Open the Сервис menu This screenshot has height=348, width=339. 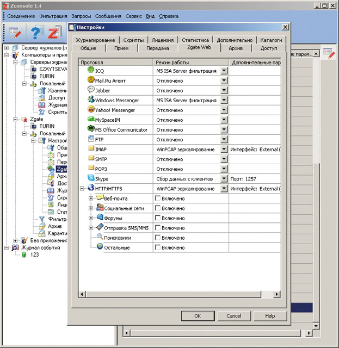tap(133, 16)
